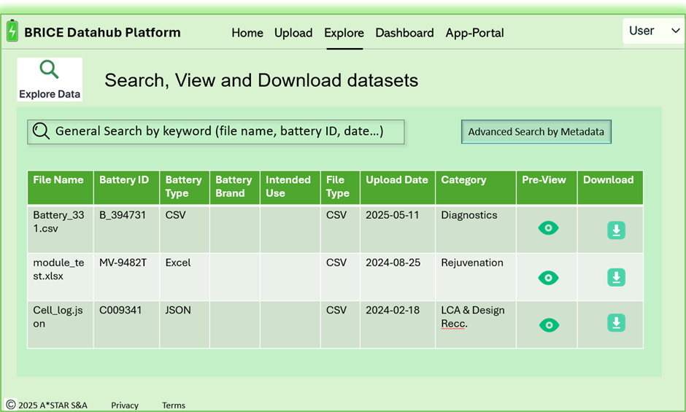Preview Battery_331.csv with the eye icon
The width and height of the screenshot is (686, 412).
548,228
